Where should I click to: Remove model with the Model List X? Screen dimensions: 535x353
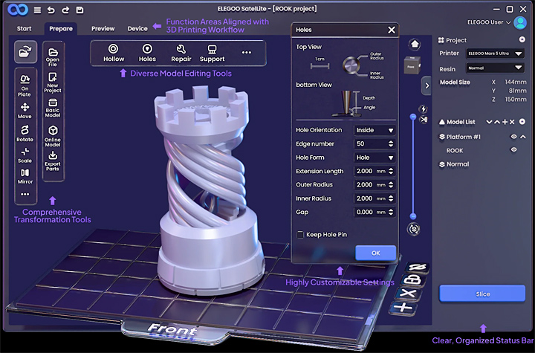click(512, 122)
